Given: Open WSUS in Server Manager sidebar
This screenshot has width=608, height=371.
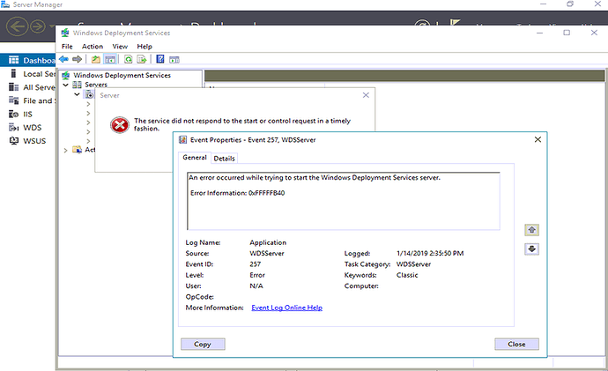Looking at the screenshot, I should click(33, 141).
